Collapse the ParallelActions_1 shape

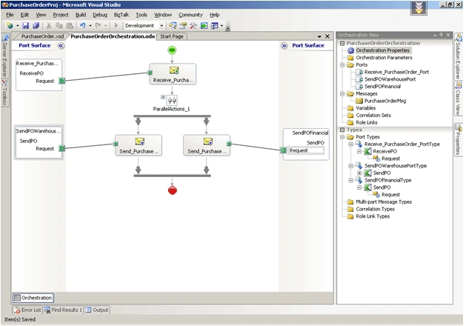(162, 97)
